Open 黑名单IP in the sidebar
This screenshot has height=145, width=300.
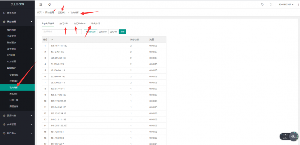pyautogui.click(x=14, y=94)
